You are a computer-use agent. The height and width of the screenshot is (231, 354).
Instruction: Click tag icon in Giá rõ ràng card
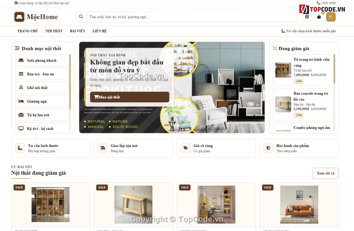click(186, 148)
